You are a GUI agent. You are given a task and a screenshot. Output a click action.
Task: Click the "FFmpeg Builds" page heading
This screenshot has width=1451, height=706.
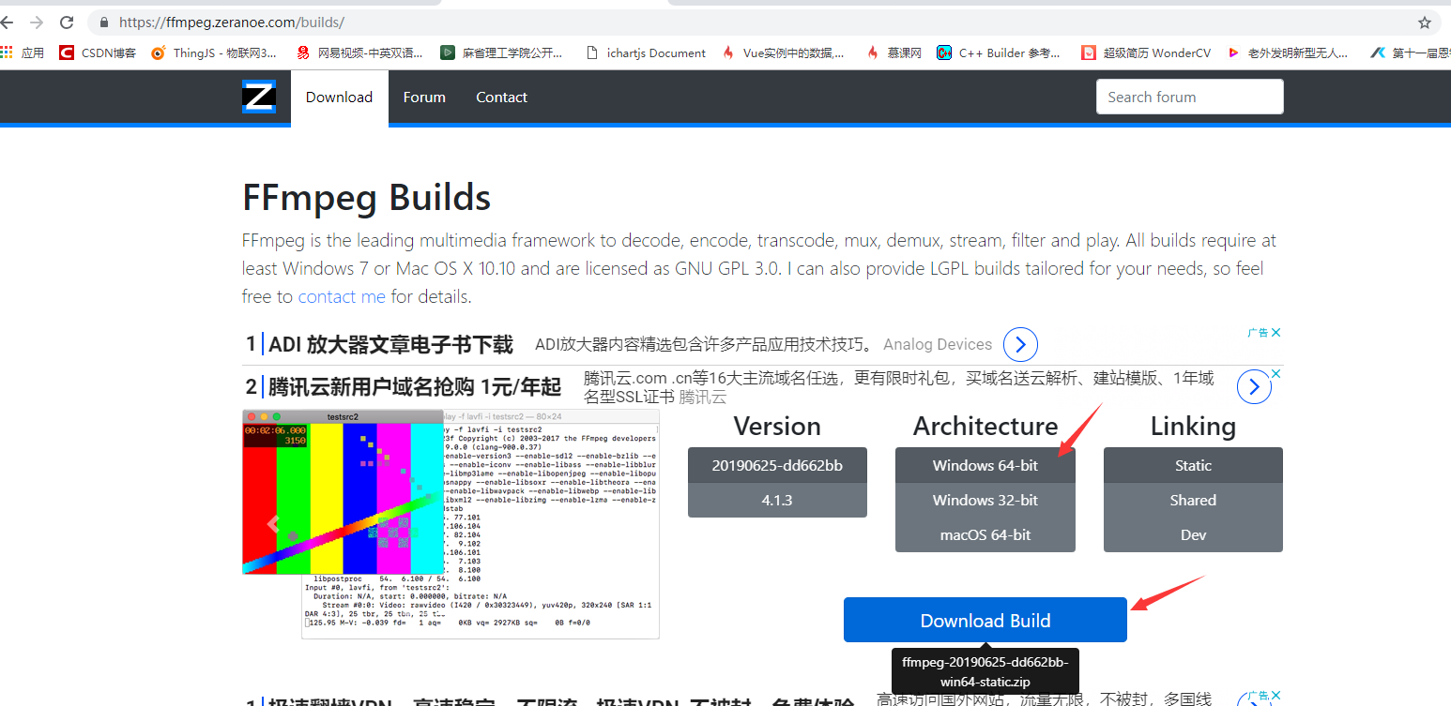(x=366, y=198)
